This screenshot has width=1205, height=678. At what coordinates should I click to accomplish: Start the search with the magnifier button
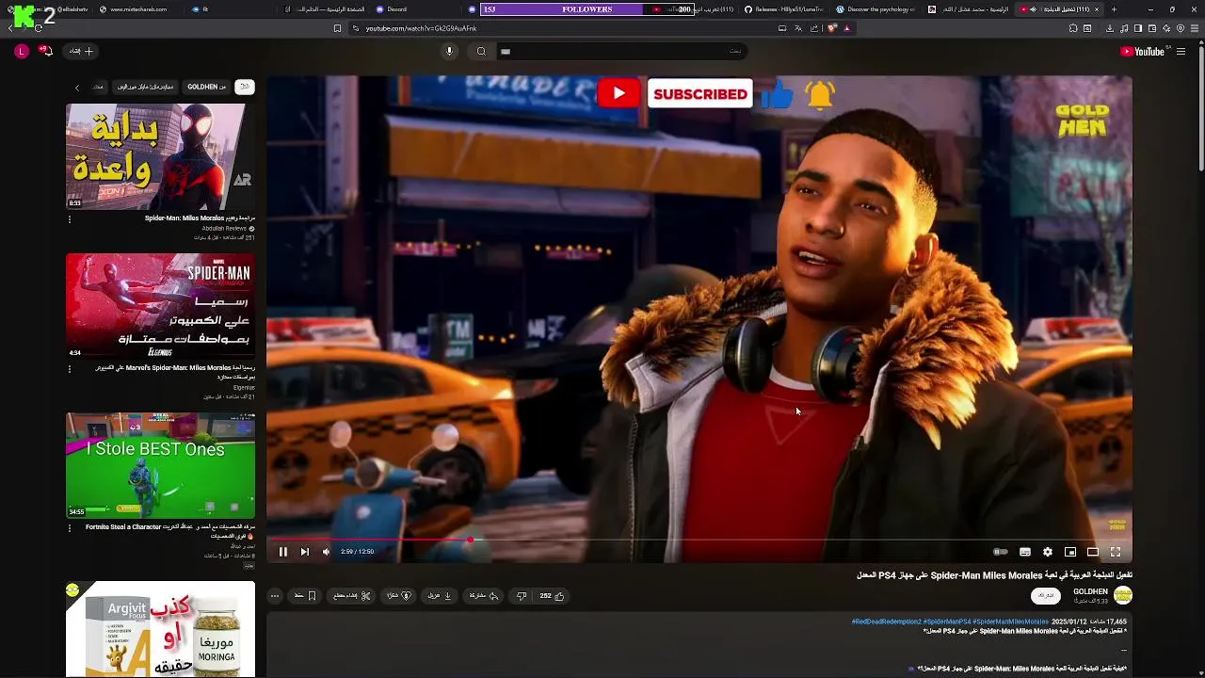tap(481, 52)
